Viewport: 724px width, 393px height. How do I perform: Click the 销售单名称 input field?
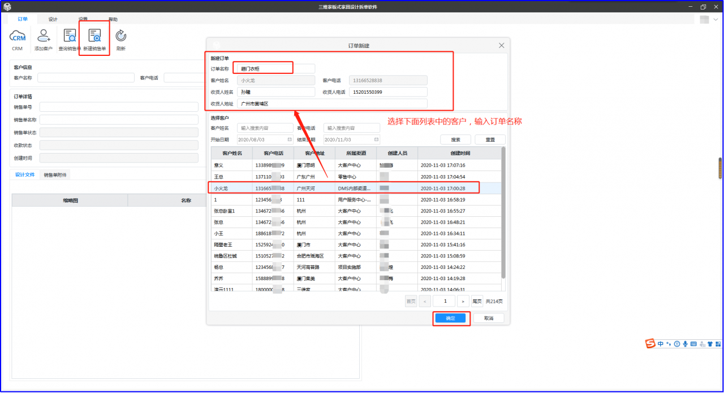[119, 120]
